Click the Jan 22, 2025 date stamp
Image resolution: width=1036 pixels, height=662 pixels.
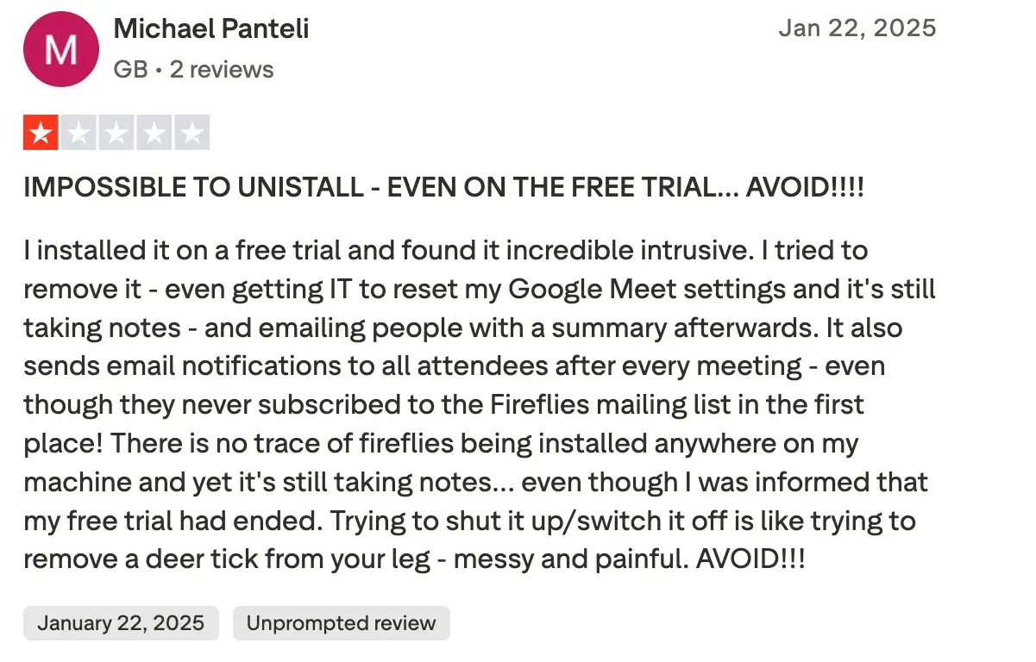[x=857, y=28]
